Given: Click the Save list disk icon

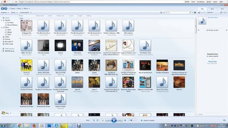Looking at the screenshot, I should click(199, 12).
